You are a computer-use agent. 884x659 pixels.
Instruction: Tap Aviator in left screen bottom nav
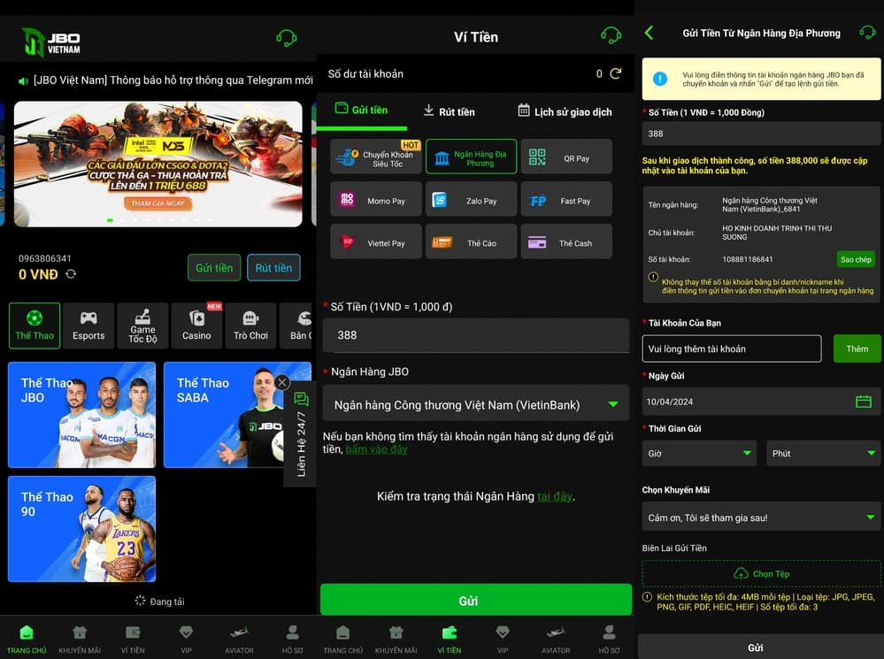click(239, 639)
